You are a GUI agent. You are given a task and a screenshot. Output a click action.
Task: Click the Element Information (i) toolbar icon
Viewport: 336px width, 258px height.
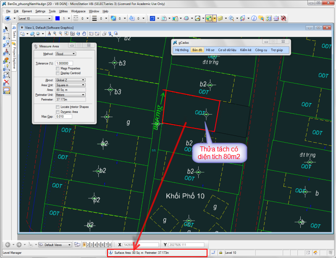254,18
